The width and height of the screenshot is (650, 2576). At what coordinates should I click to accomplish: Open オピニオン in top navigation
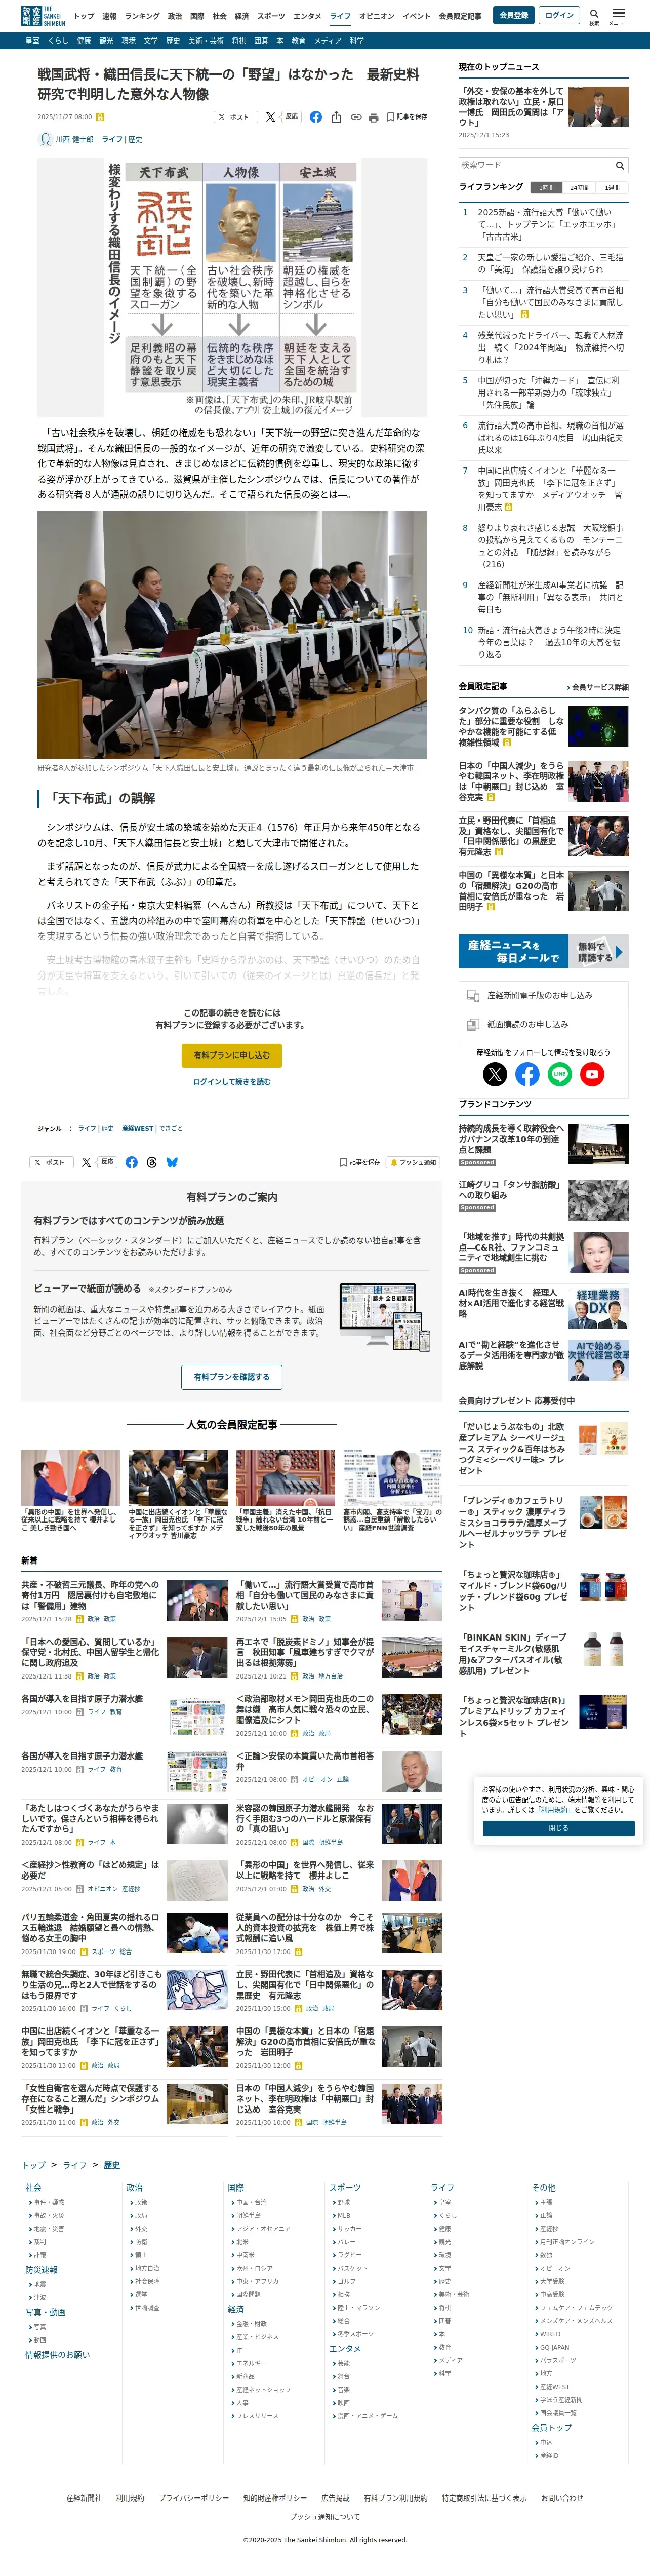[377, 16]
